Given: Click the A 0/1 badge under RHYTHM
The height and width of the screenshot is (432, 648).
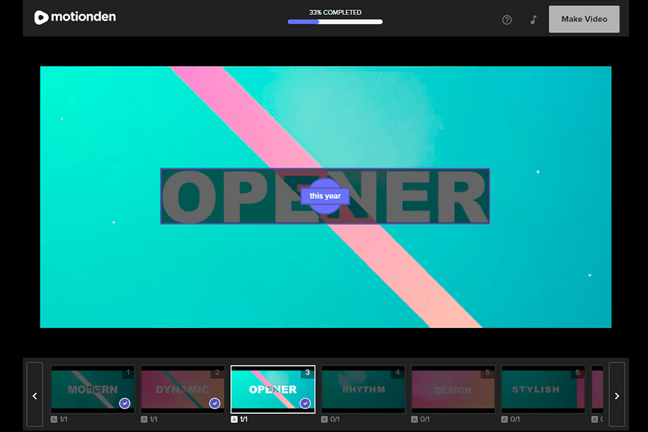Looking at the screenshot, I should point(329,418).
